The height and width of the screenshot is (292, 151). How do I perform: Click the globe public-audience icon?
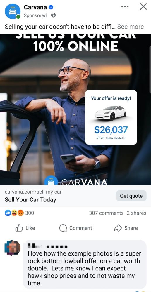53,15
